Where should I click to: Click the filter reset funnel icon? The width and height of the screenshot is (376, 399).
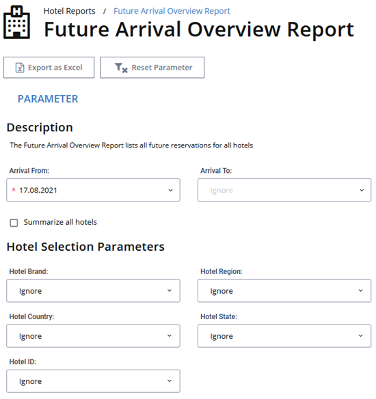pyautogui.click(x=121, y=68)
